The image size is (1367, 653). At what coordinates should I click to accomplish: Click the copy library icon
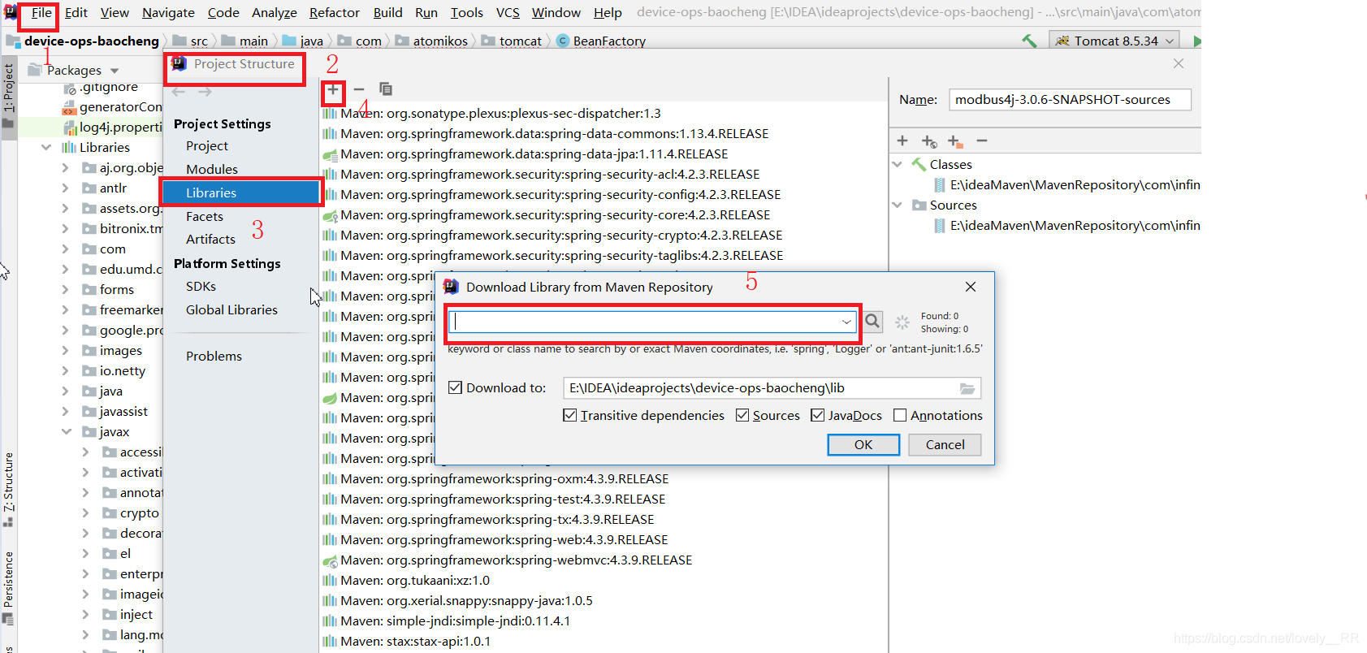pos(386,89)
